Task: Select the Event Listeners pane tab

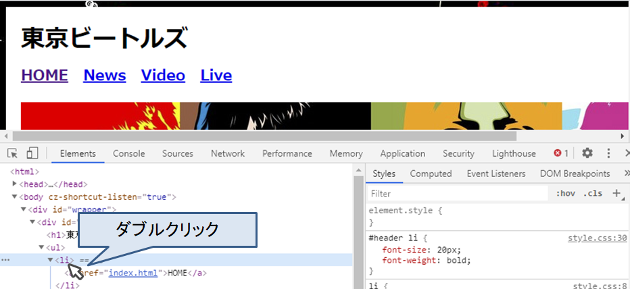Action: tap(496, 174)
